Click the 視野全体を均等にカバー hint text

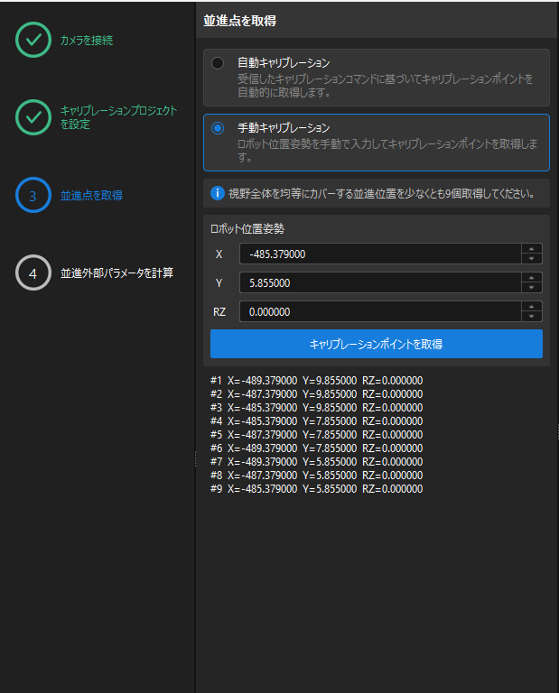(382, 194)
